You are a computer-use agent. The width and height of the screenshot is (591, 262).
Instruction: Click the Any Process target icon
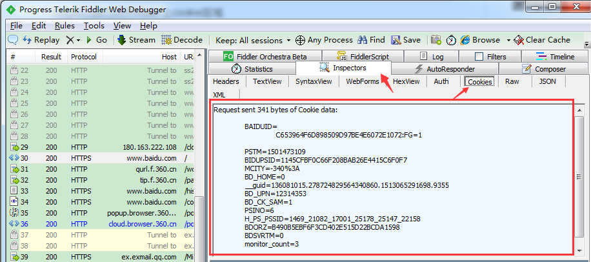301,40
